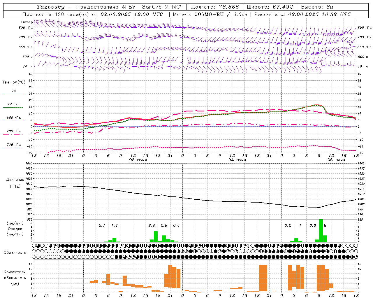The width and height of the screenshot is (373, 298).
Task: Click the 'Широта: 67.492' header field
Action: pos(270,7)
